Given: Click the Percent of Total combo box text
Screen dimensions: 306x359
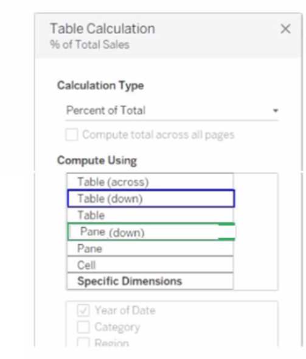Looking at the screenshot, I should (x=106, y=110).
